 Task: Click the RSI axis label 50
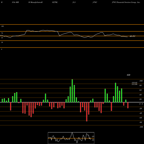pos(2,38)
